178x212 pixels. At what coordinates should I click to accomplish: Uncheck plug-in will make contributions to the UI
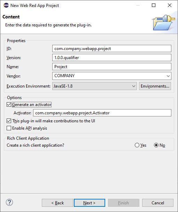9,121
